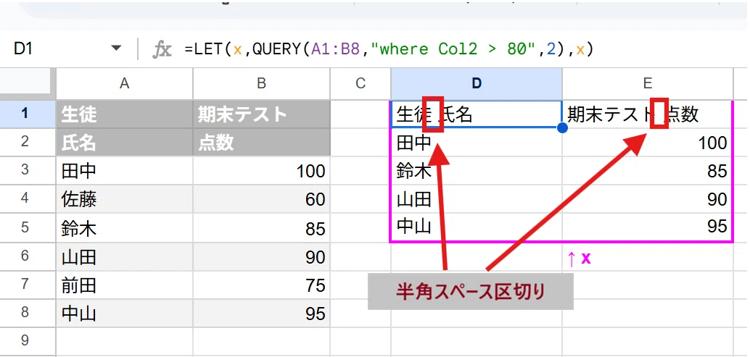Select column A header
Image resolution: width=750 pixels, height=357 pixels.
pos(124,83)
